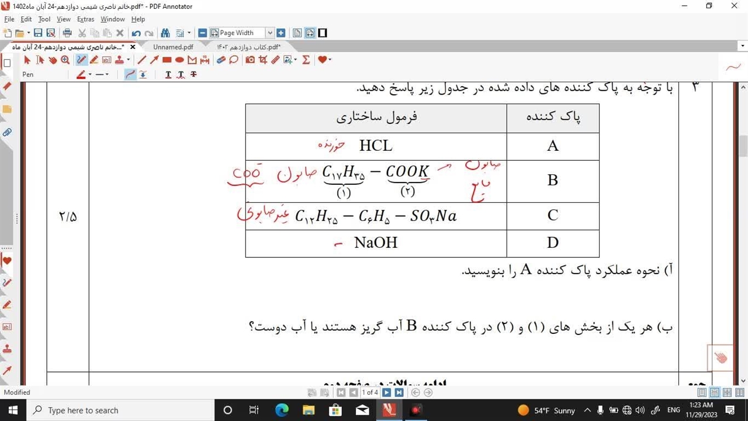This screenshot has height=421, width=748.
Task: Toggle the sidebar checkbox panel button
Action: click(7, 63)
